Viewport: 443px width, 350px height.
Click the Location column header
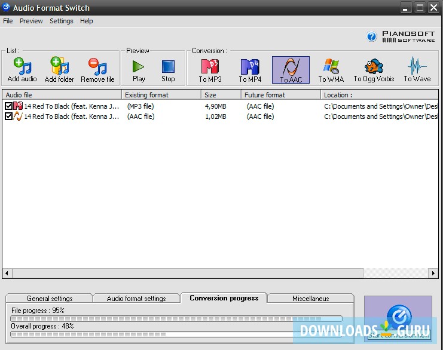[x=380, y=95]
